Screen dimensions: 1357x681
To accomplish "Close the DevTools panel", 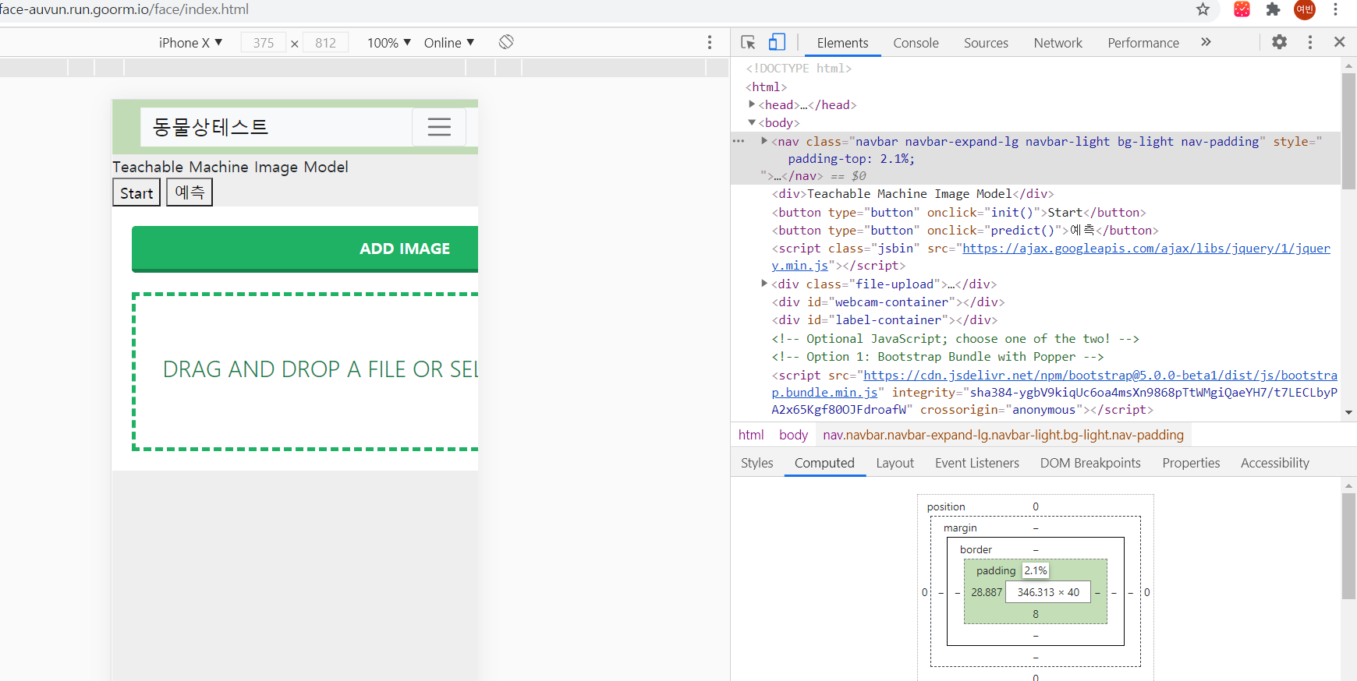I will tap(1340, 42).
